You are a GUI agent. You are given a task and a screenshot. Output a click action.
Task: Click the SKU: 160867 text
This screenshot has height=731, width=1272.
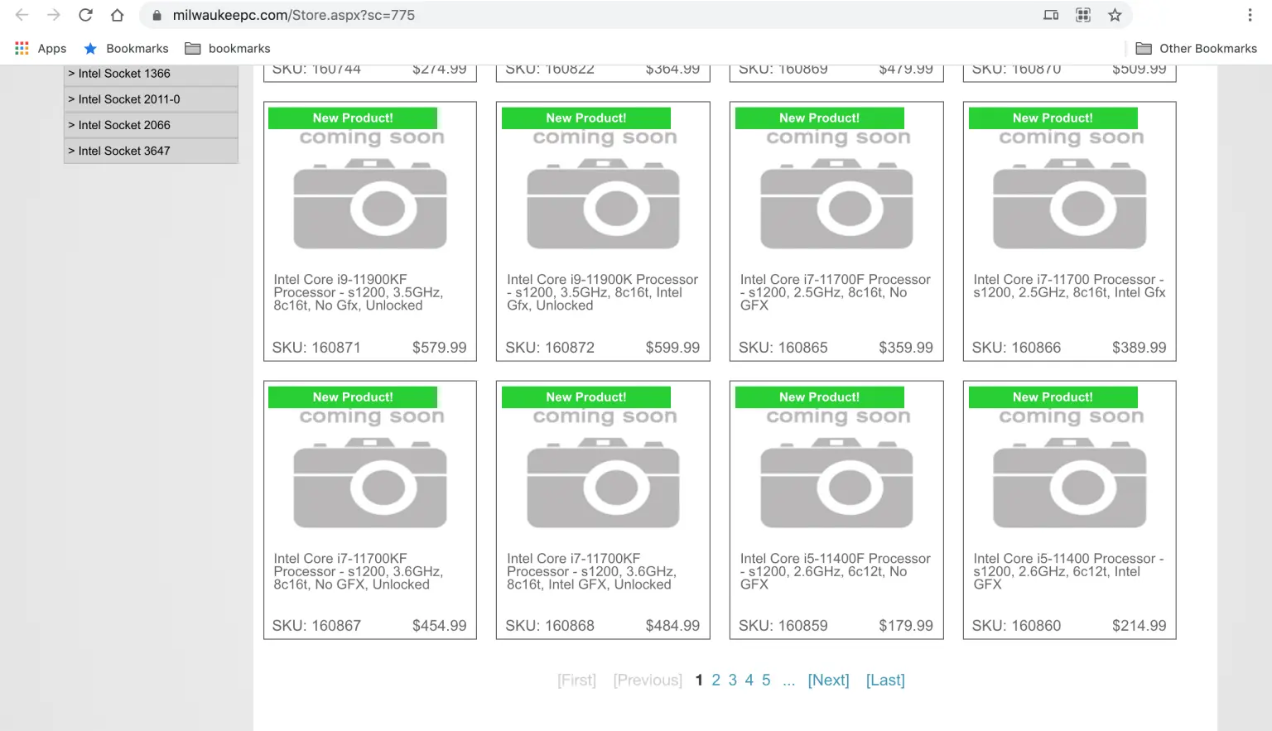316,626
